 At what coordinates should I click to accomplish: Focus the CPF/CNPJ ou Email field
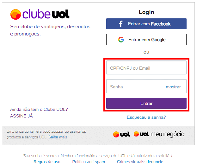pyautogui.click(x=146, y=67)
